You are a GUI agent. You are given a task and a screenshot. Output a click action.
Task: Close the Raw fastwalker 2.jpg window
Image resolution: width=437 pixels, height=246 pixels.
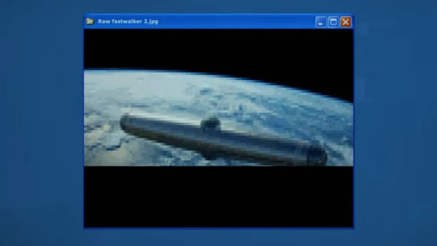tap(346, 22)
